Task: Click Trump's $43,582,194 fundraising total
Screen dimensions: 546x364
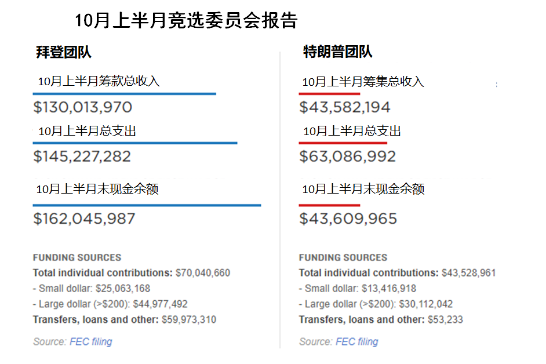Action: tap(345, 107)
